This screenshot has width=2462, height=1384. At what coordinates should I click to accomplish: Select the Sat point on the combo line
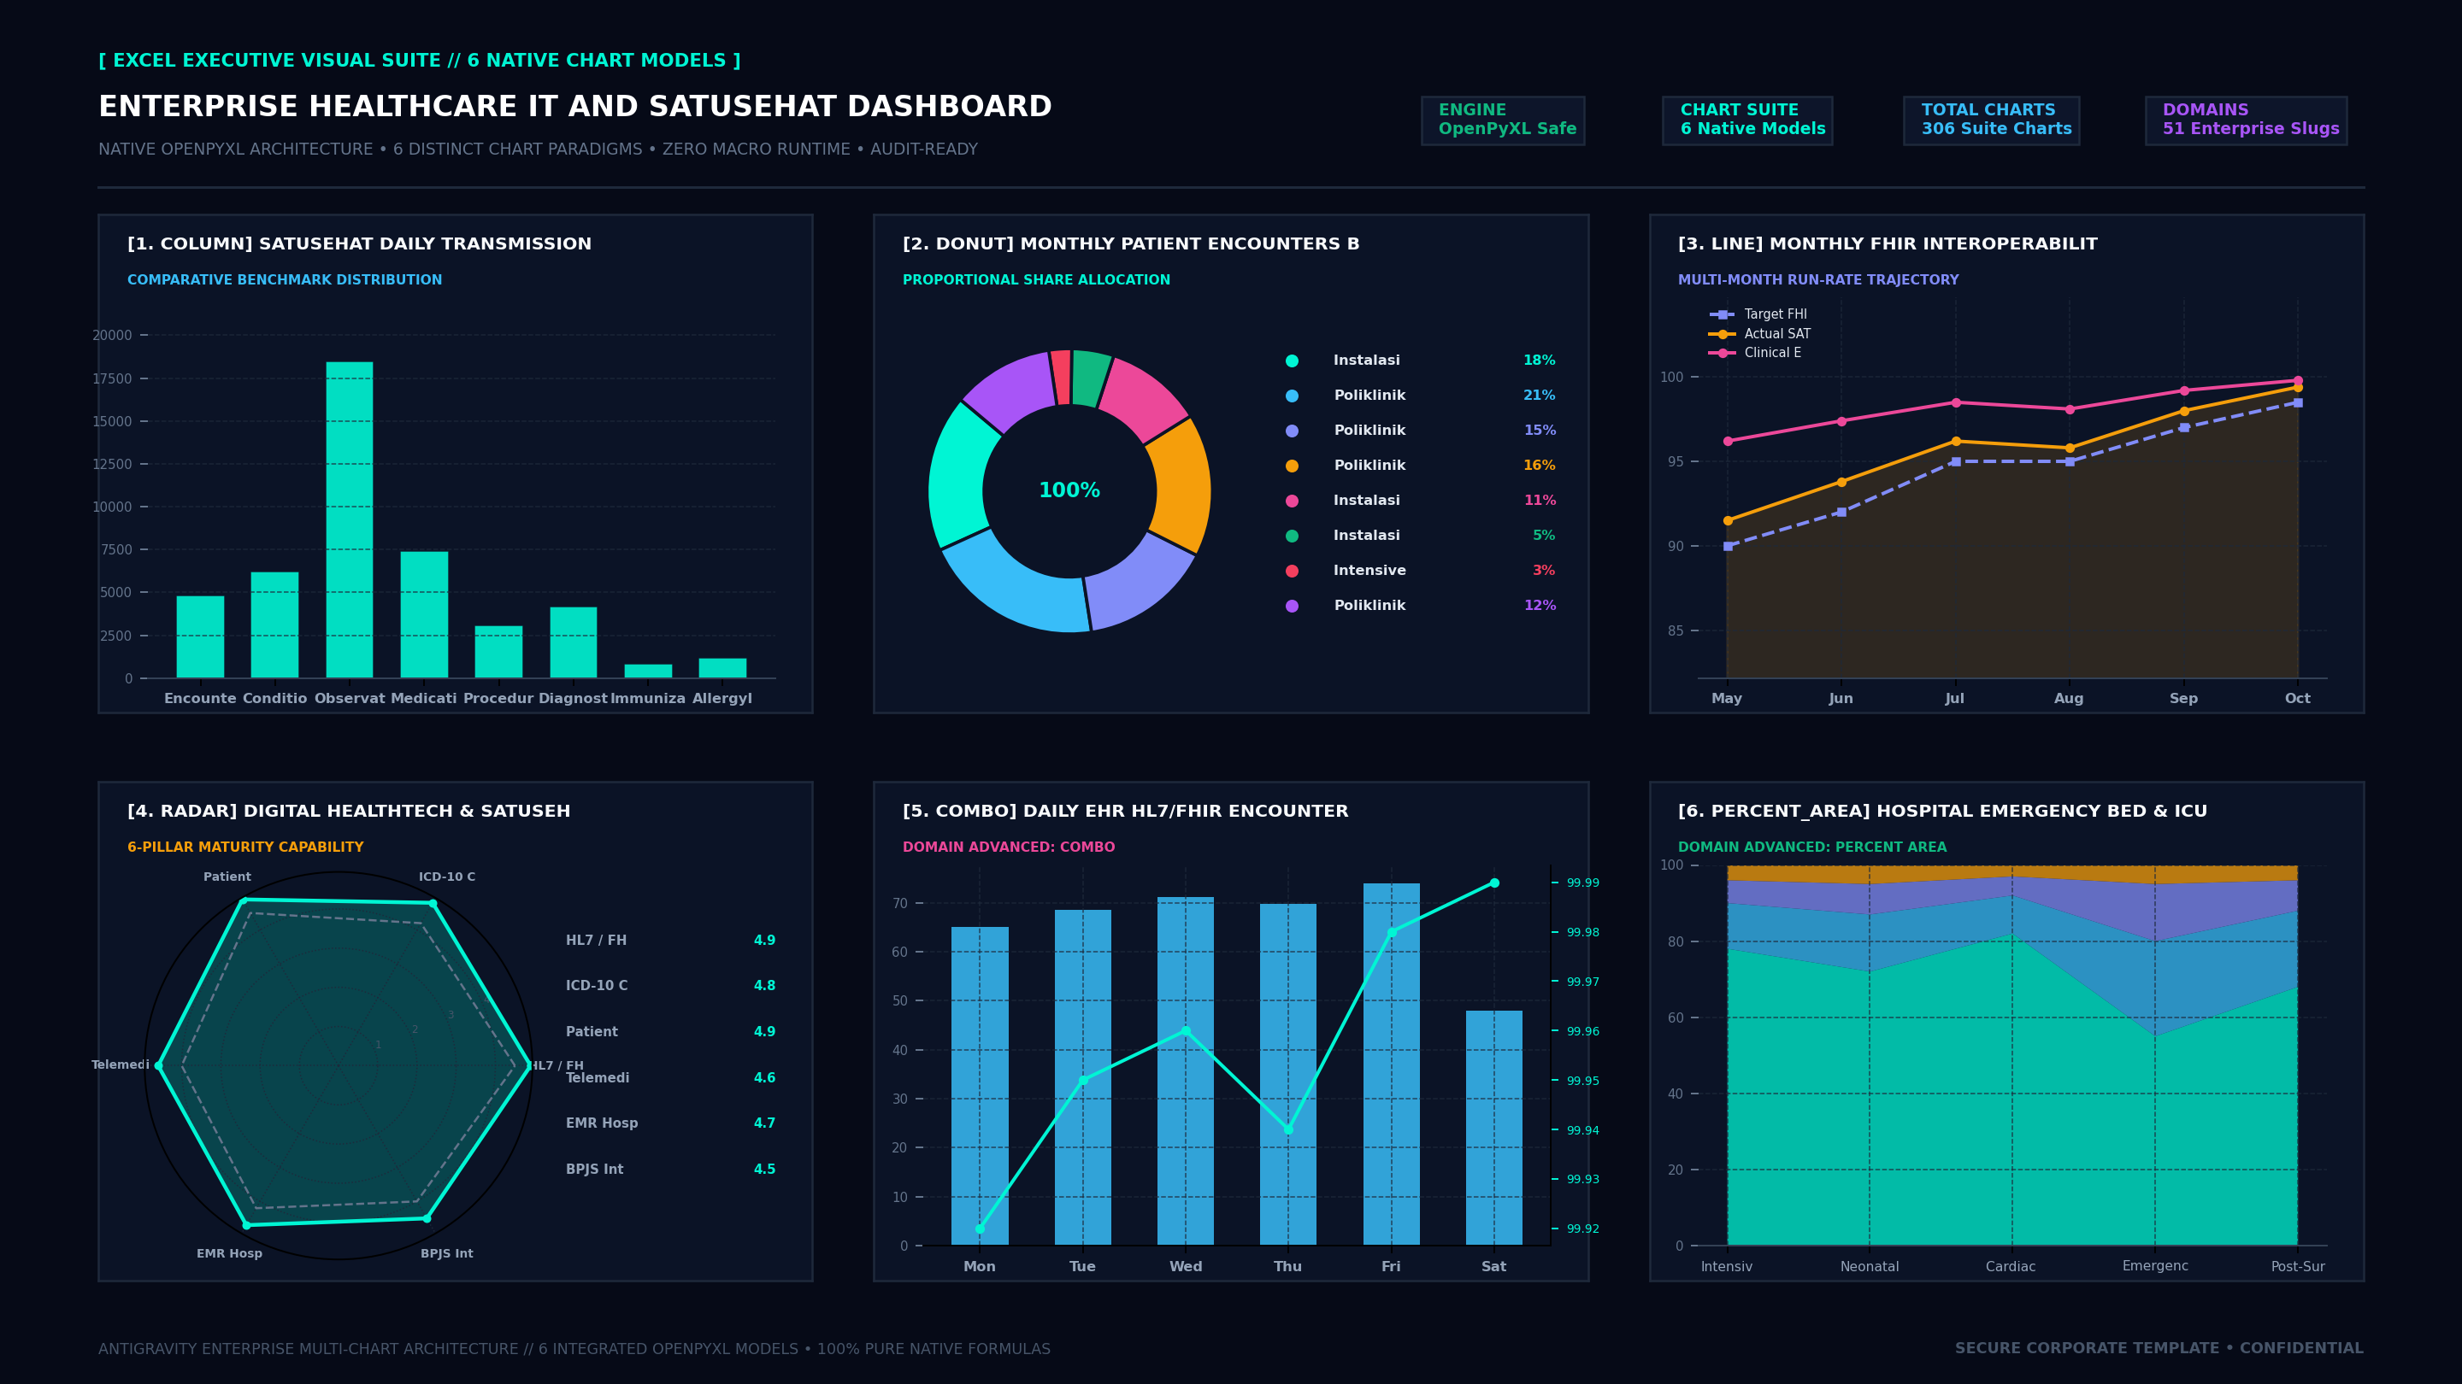click(x=1493, y=883)
